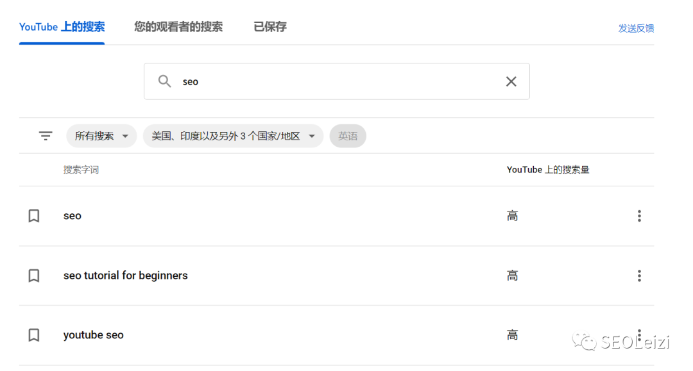Viewport: 693px width, 371px height.
Task: Click 高 volume for 'seo tutorial for beginners'
Action: point(512,276)
